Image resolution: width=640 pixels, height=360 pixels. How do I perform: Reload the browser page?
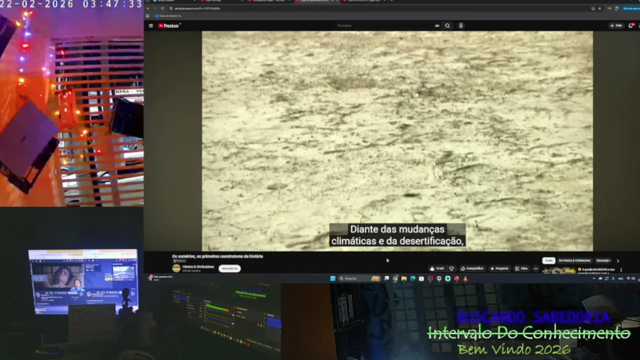(x=162, y=8)
